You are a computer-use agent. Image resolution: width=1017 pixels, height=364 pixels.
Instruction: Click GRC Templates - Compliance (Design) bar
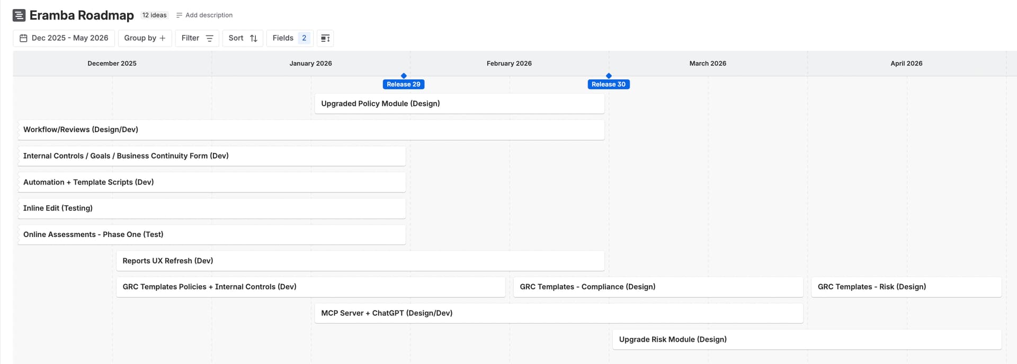tap(658, 287)
